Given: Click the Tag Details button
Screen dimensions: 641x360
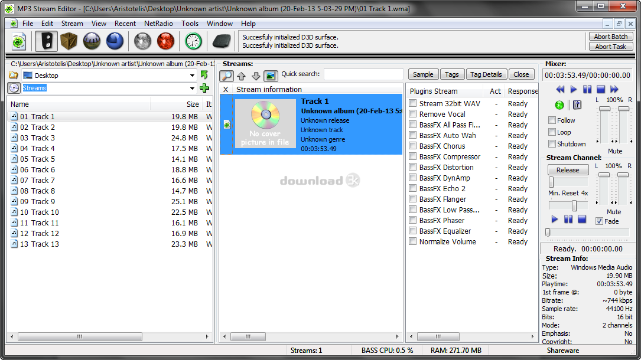Looking at the screenshot, I should (487, 74).
